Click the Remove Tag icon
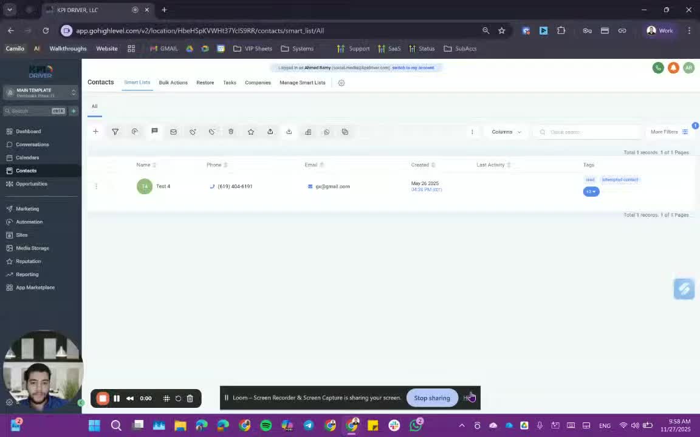Screen dimensions: 700x437 pyautogui.click(x=211, y=132)
